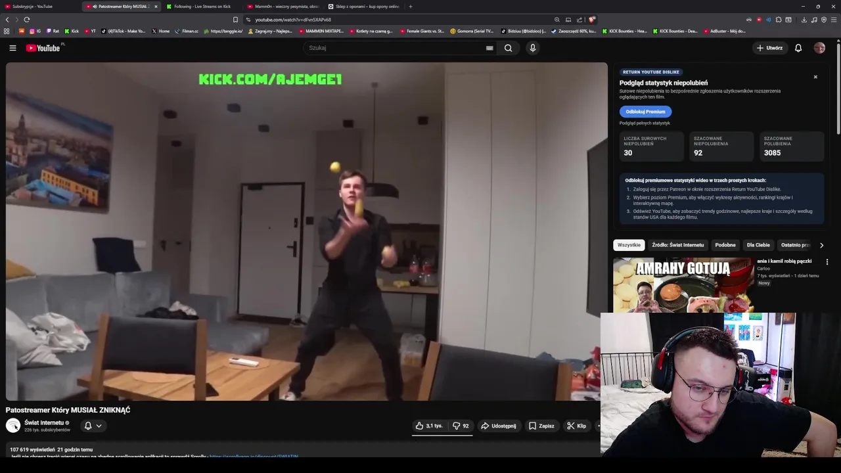This screenshot has height=473, width=841.
Task: Click the YouTube search magnifier button
Action: 508,48
